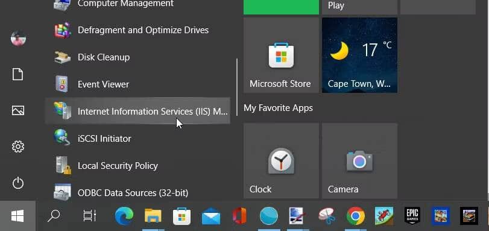The width and height of the screenshot is (489, 231).
Task: Launch Internet Information Services (IIS) Manager
Action: [x=137, y=112]
